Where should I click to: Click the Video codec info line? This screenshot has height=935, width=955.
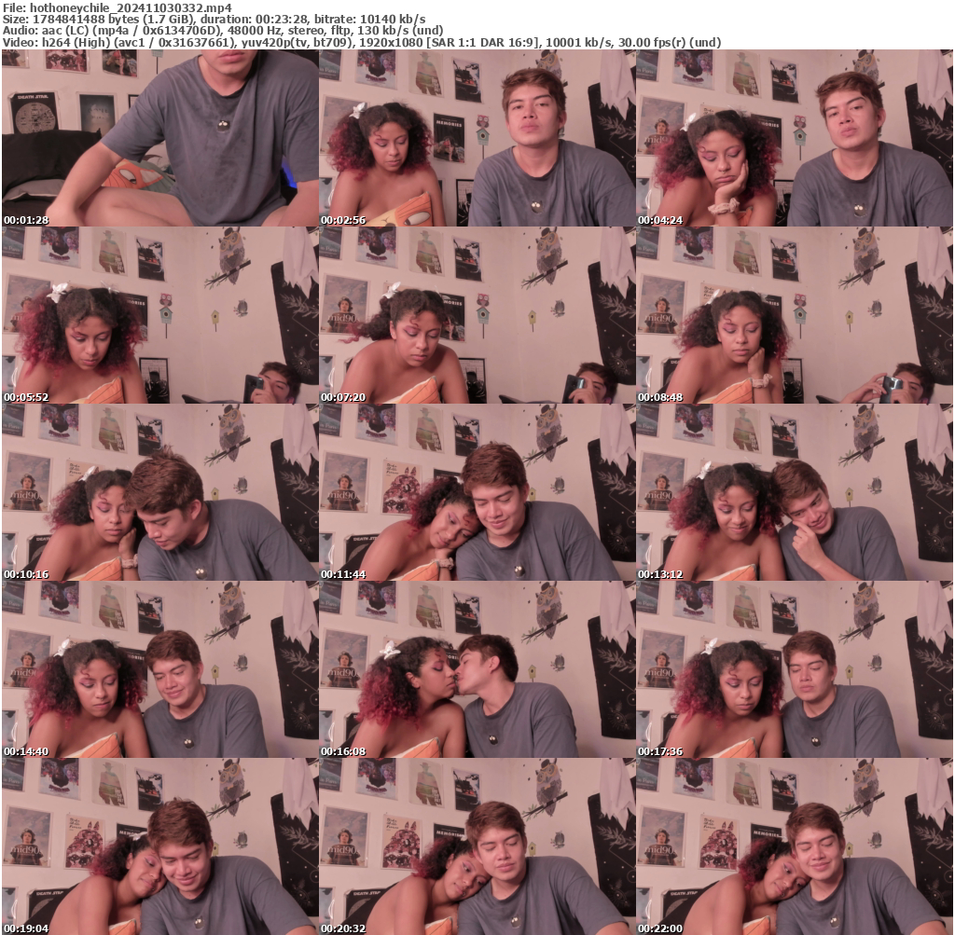361,43
